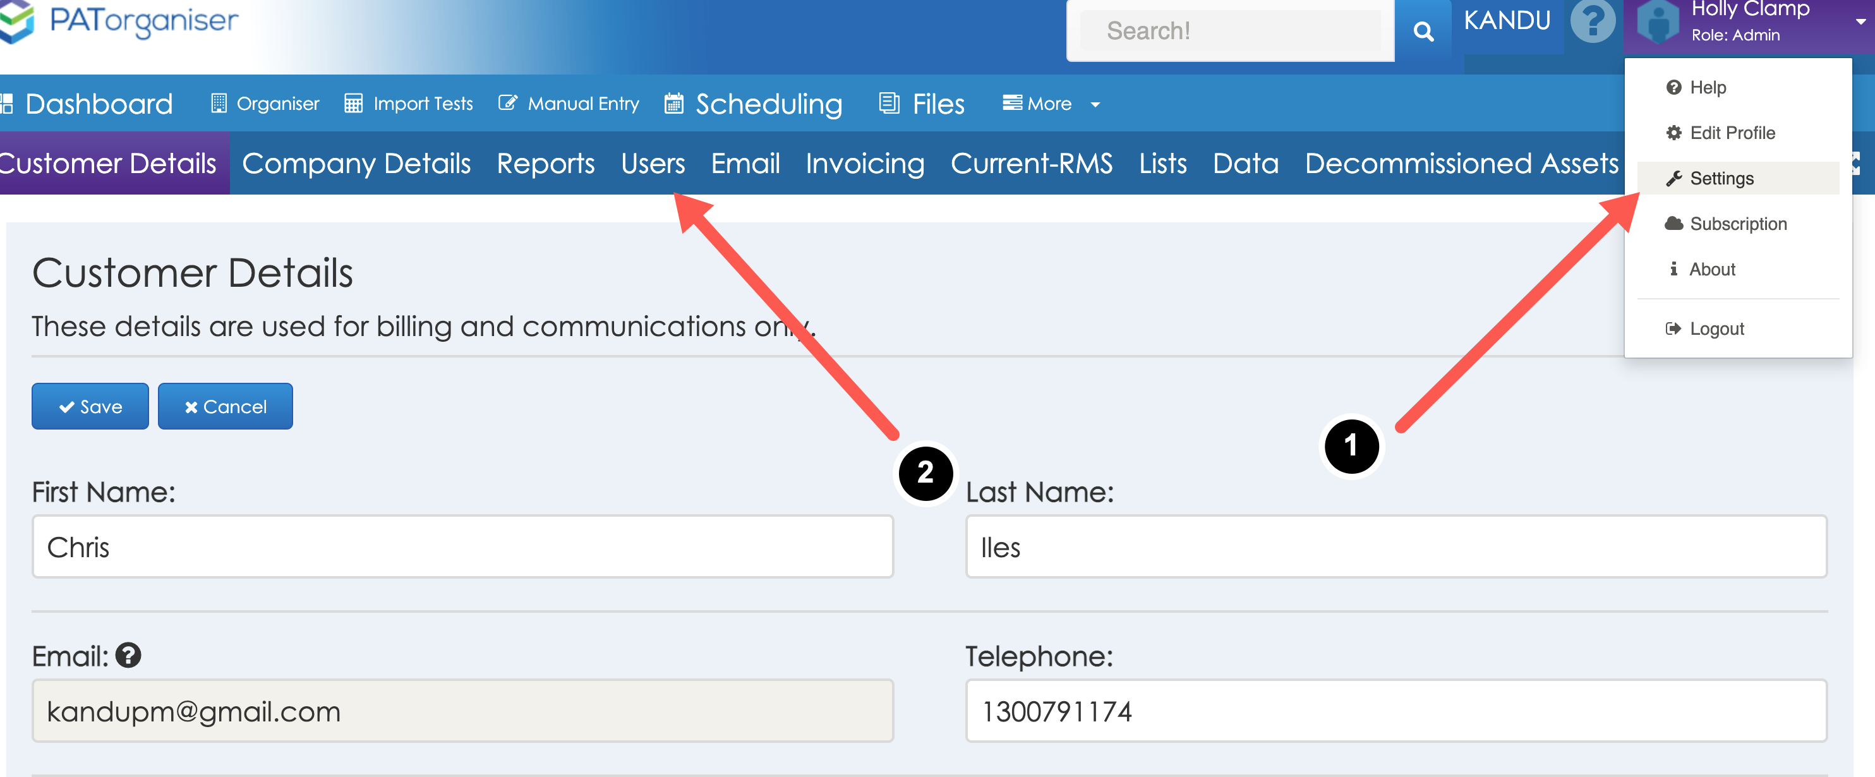Open Edit Profile menu entry

(1732, 133)
